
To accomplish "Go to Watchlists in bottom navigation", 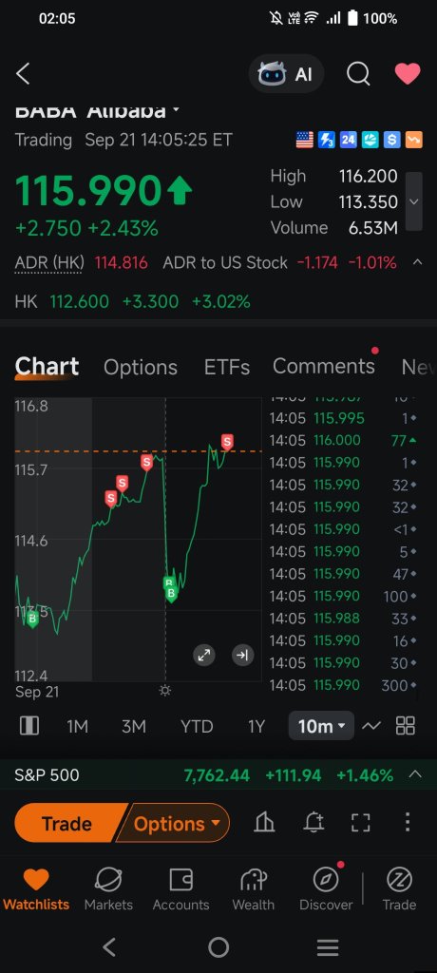I will 36,889.
